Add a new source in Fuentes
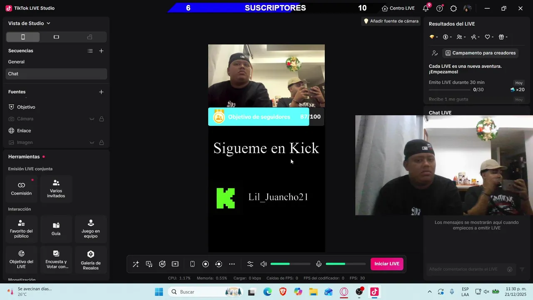This screenshot has height=300, width=533. coord(101,92)
